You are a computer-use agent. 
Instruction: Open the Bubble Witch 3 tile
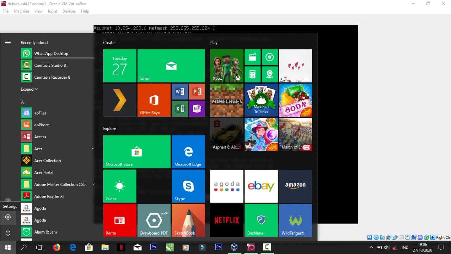point(261,134)
